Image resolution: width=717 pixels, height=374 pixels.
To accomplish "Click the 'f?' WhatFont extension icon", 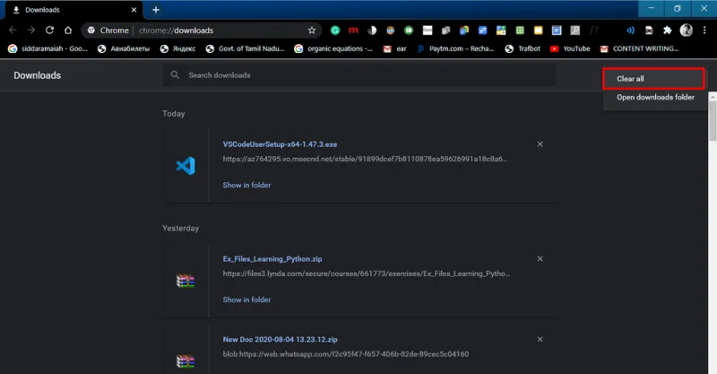I will pos(593,30).
